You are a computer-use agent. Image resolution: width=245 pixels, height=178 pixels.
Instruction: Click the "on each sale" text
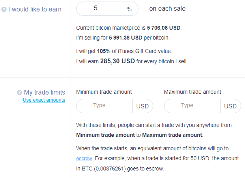click(x=167, y=8)
